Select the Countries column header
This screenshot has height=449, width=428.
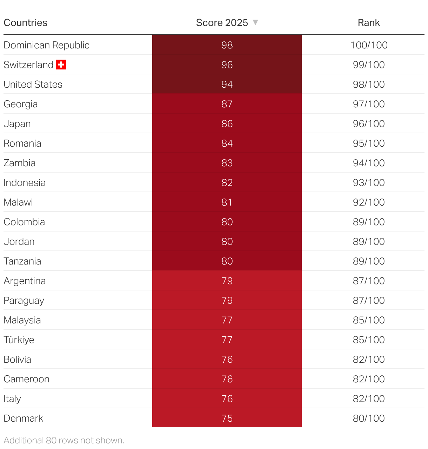[x=25, y=23]
